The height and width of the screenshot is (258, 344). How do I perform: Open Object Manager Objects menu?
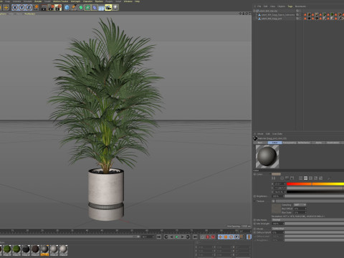point(281,6)
